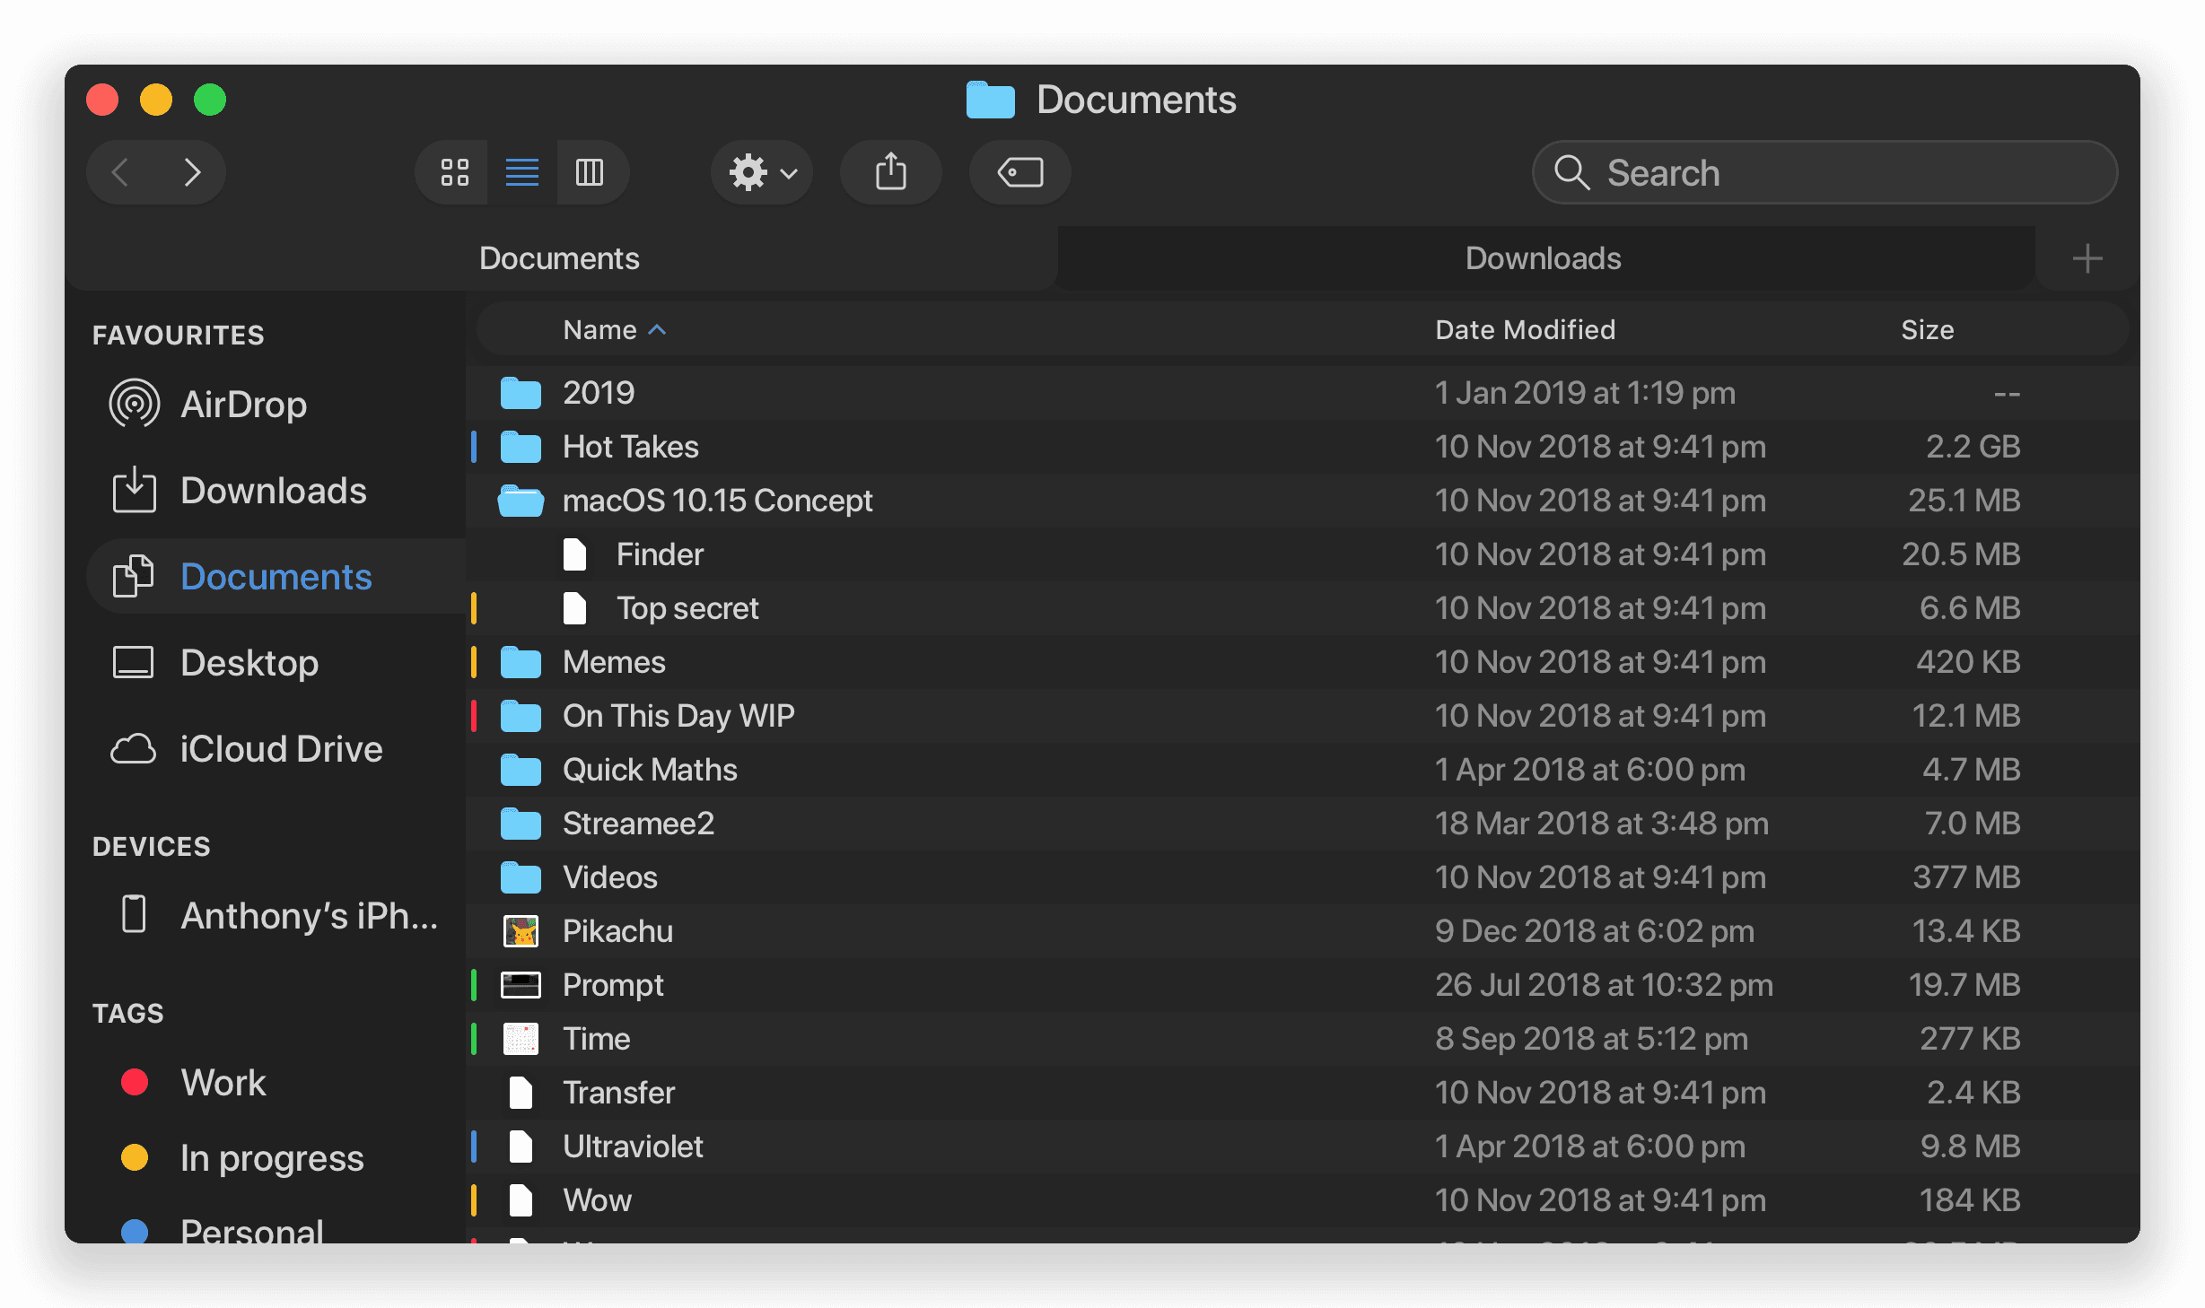Image resolution: width=2205 pixels, height=1308 pixels.
Task: Click the add new tab button
Action: [2088, 258]
